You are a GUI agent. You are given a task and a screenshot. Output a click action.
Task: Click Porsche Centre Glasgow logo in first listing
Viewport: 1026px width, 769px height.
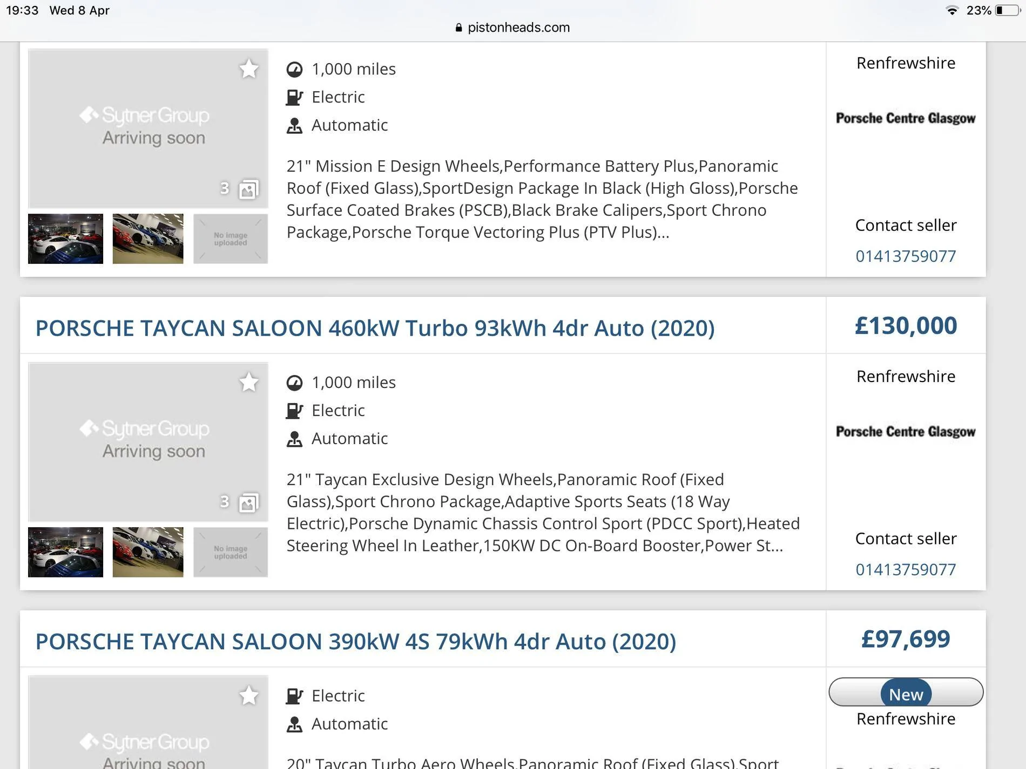point(906,118)
